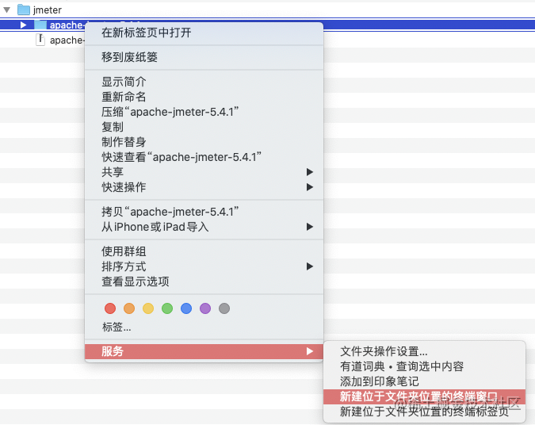Apply the green tag color
The height and width of the screenshot is (425, 535).
pyautogui.click(x=167, y=308)
